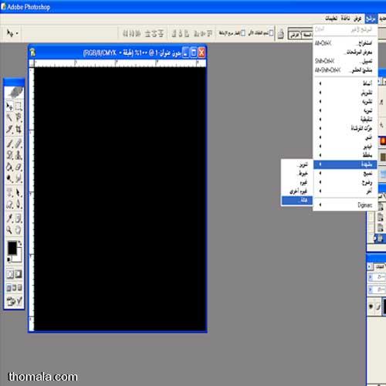Select the Pen tool
Image resolution: width=386 pixels, height=386 pixels.
pos(19,204)
